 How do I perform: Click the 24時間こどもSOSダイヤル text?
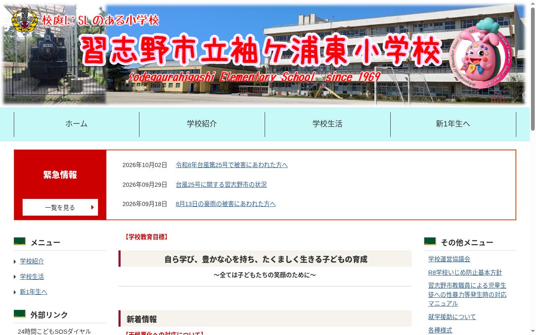[54, 332]
